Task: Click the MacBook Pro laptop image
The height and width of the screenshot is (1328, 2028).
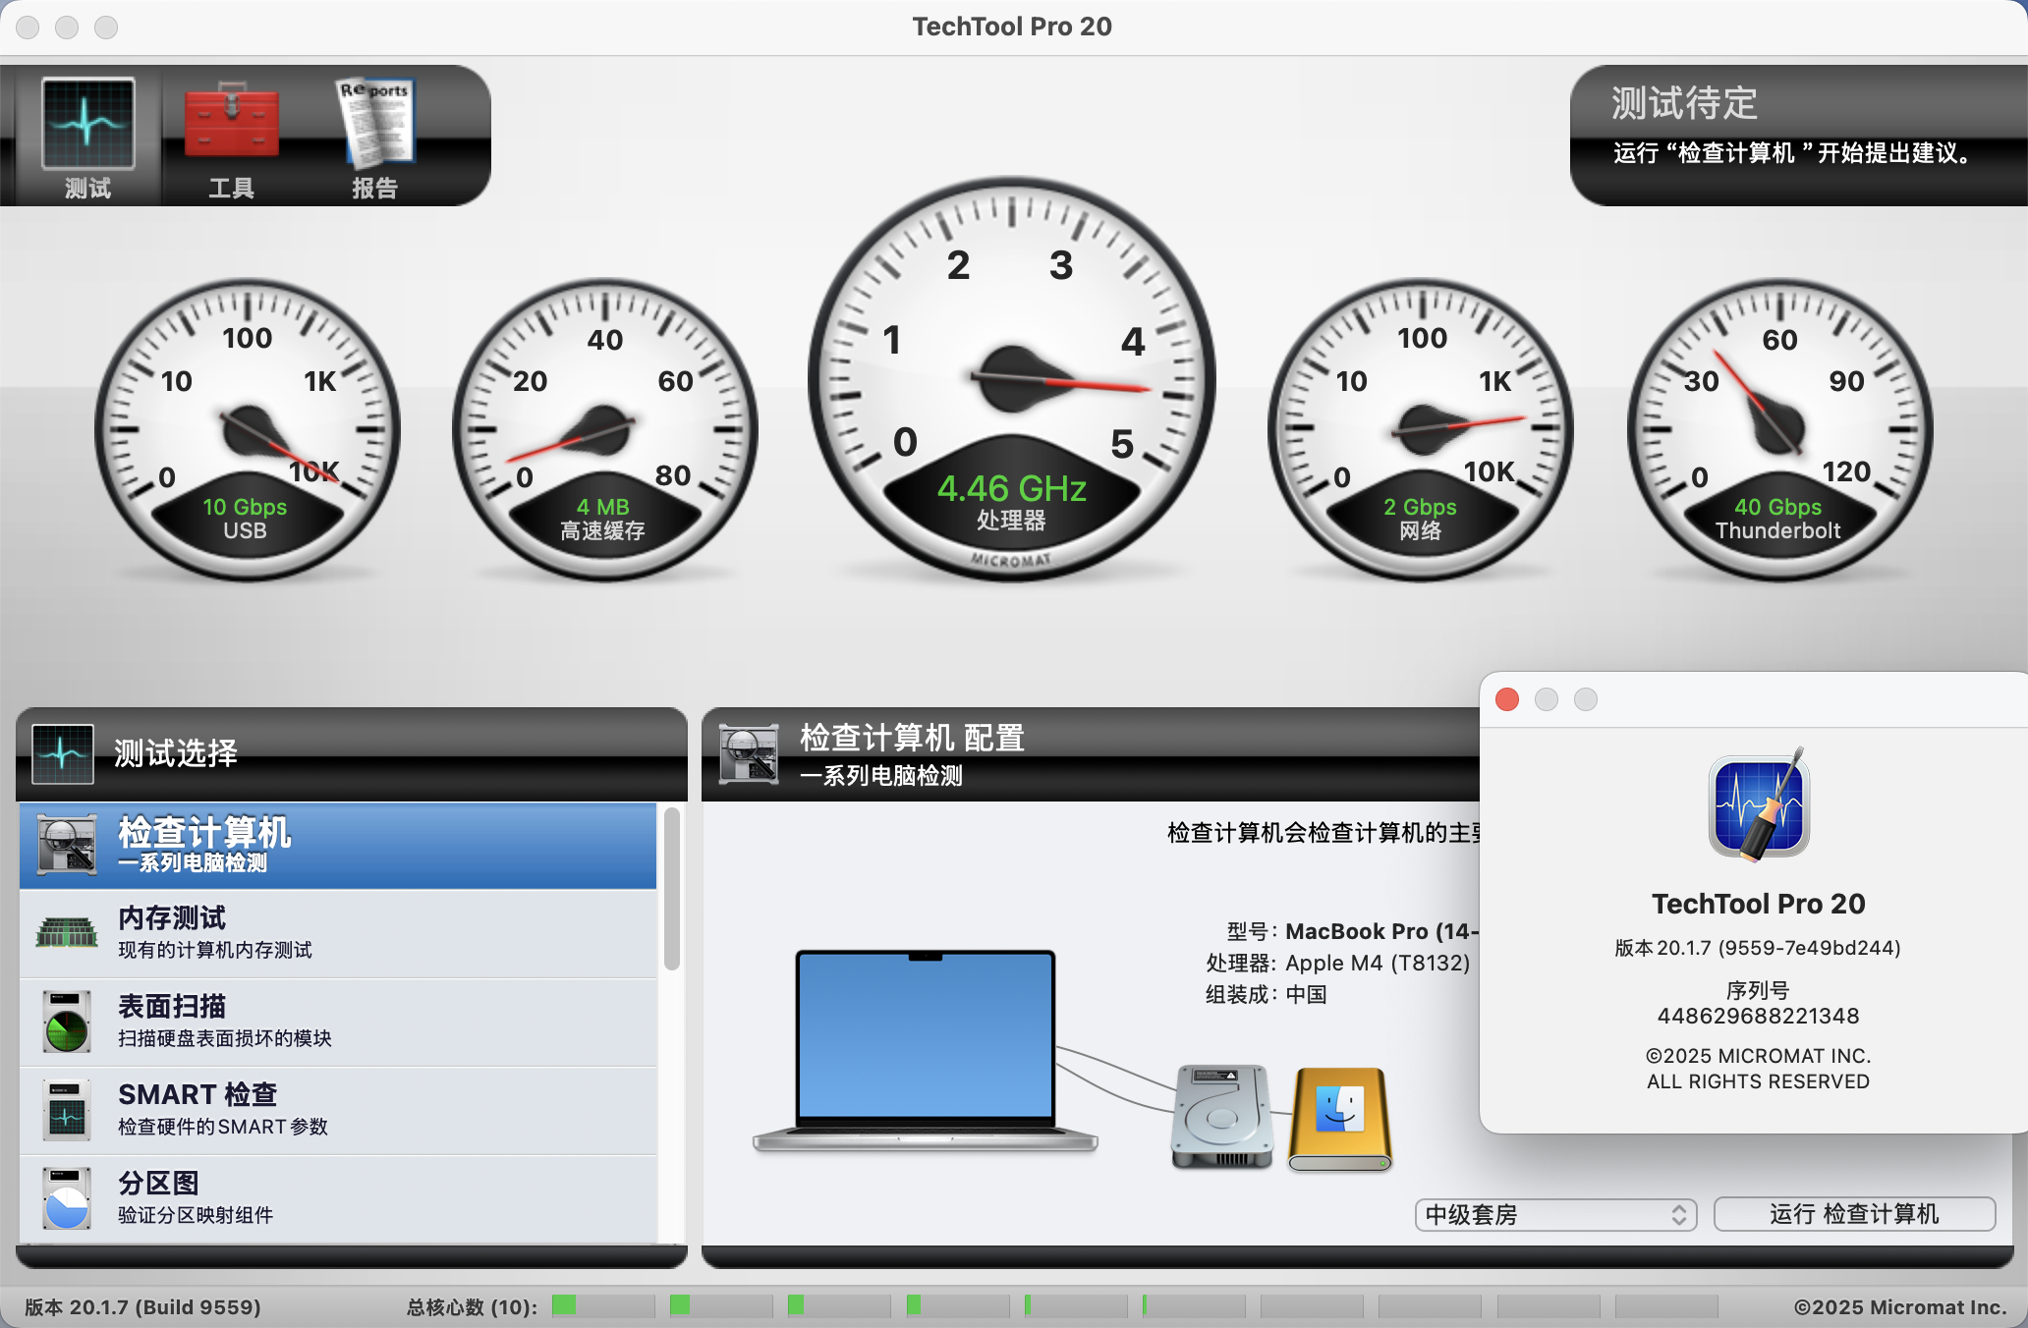Action: [x=925, y=1049]
